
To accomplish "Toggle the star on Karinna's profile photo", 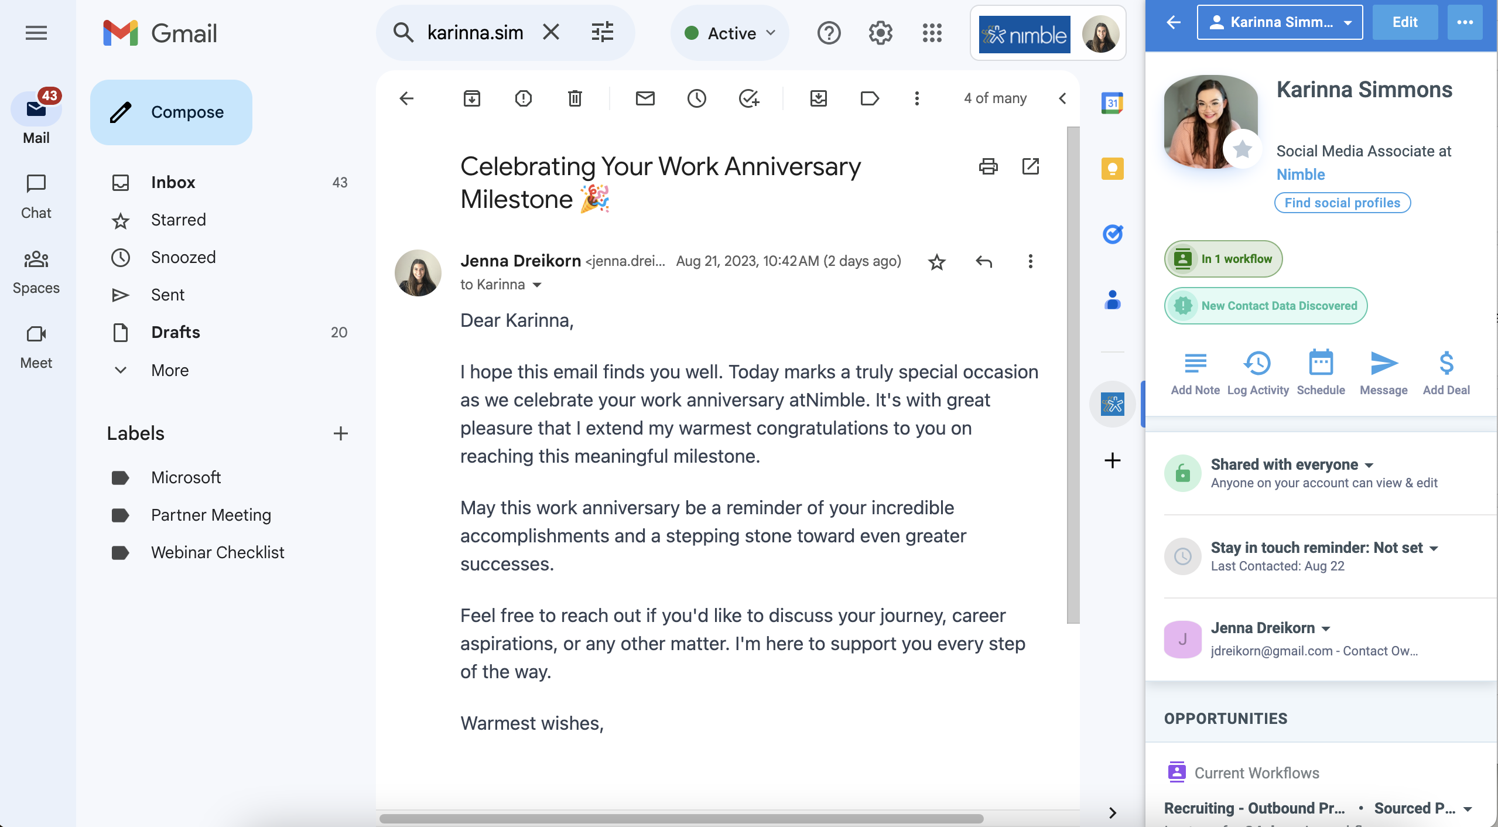I will click(1242, 150).
